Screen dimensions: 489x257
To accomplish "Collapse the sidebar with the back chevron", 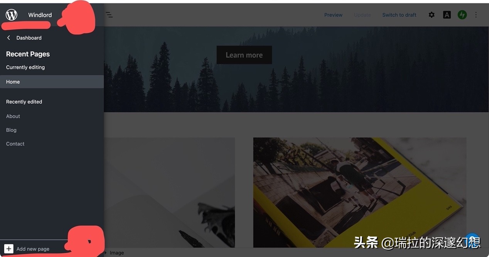I will click(x=8, y=37).
